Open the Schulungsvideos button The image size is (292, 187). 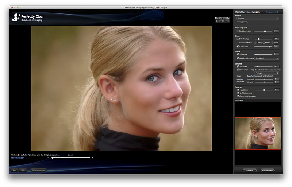click(x=38, y=170)
